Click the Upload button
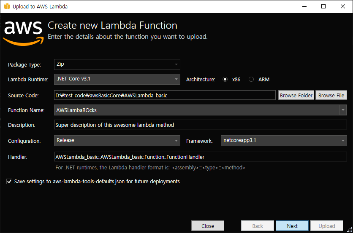The height and width of the screenshot is (233, 353). 327,225
